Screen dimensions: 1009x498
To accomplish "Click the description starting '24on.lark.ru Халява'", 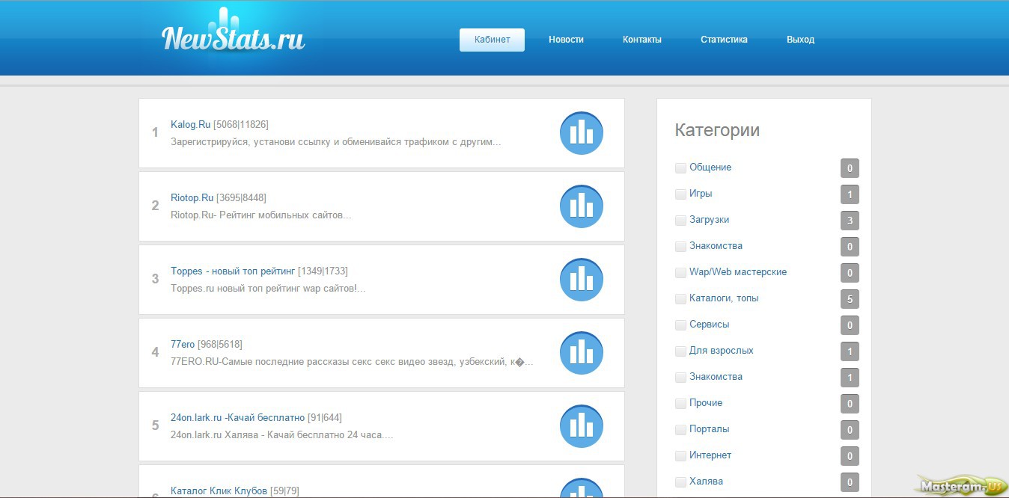I will coord(282,435).
